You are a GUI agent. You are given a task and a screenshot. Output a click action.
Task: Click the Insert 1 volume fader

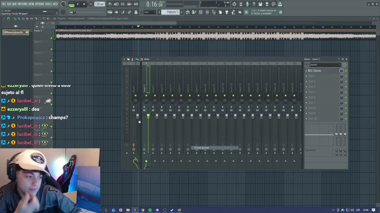point(148,116)
